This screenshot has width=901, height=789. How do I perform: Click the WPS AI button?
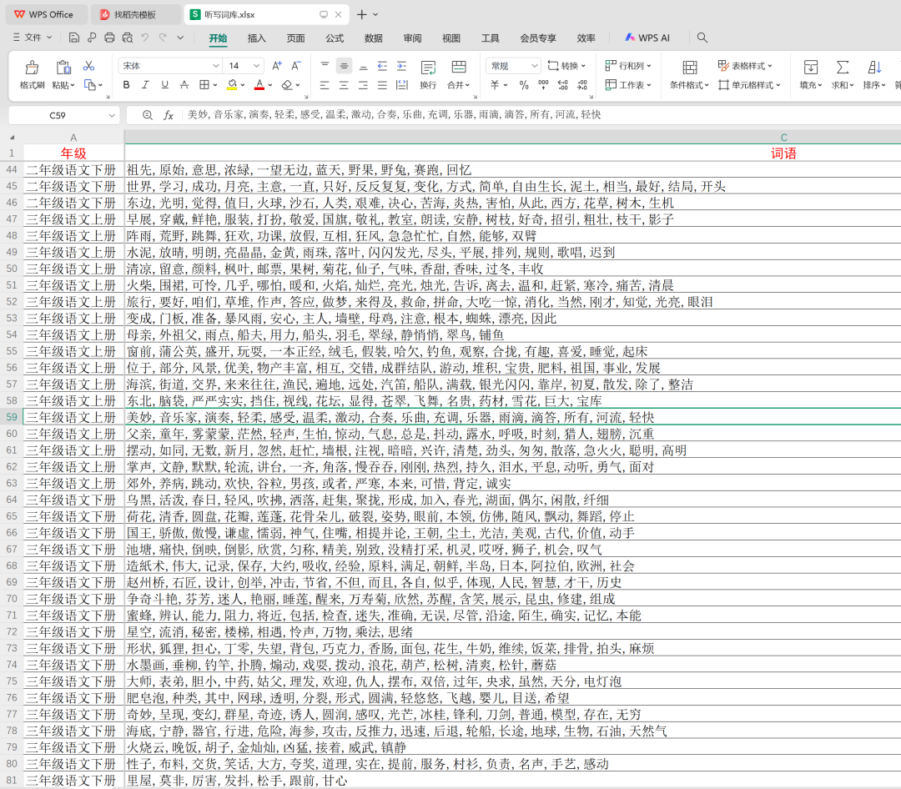coord(647,38)
